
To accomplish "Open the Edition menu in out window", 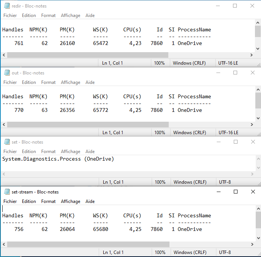I will coord(29,82).
